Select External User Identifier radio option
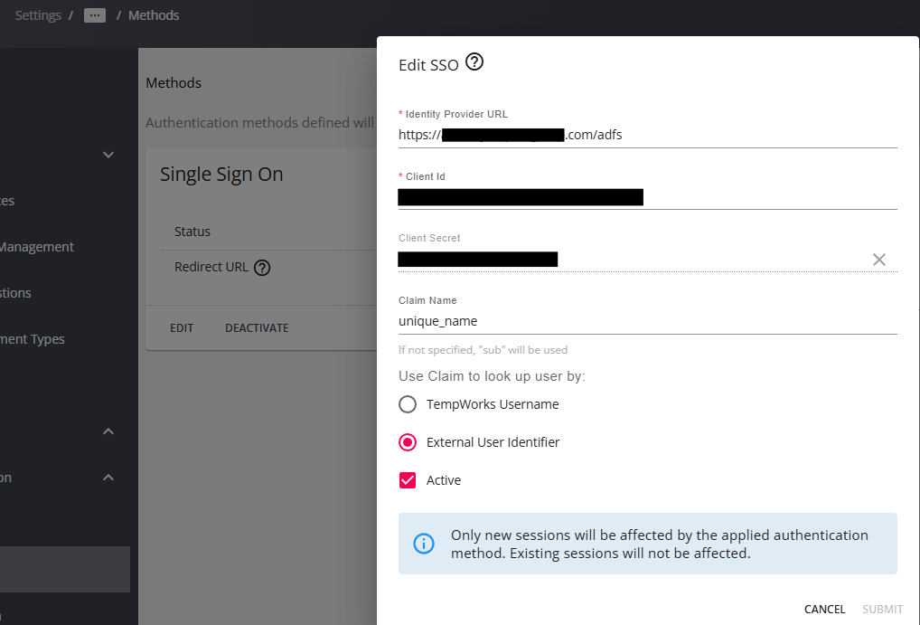 (x=408, y=442)
